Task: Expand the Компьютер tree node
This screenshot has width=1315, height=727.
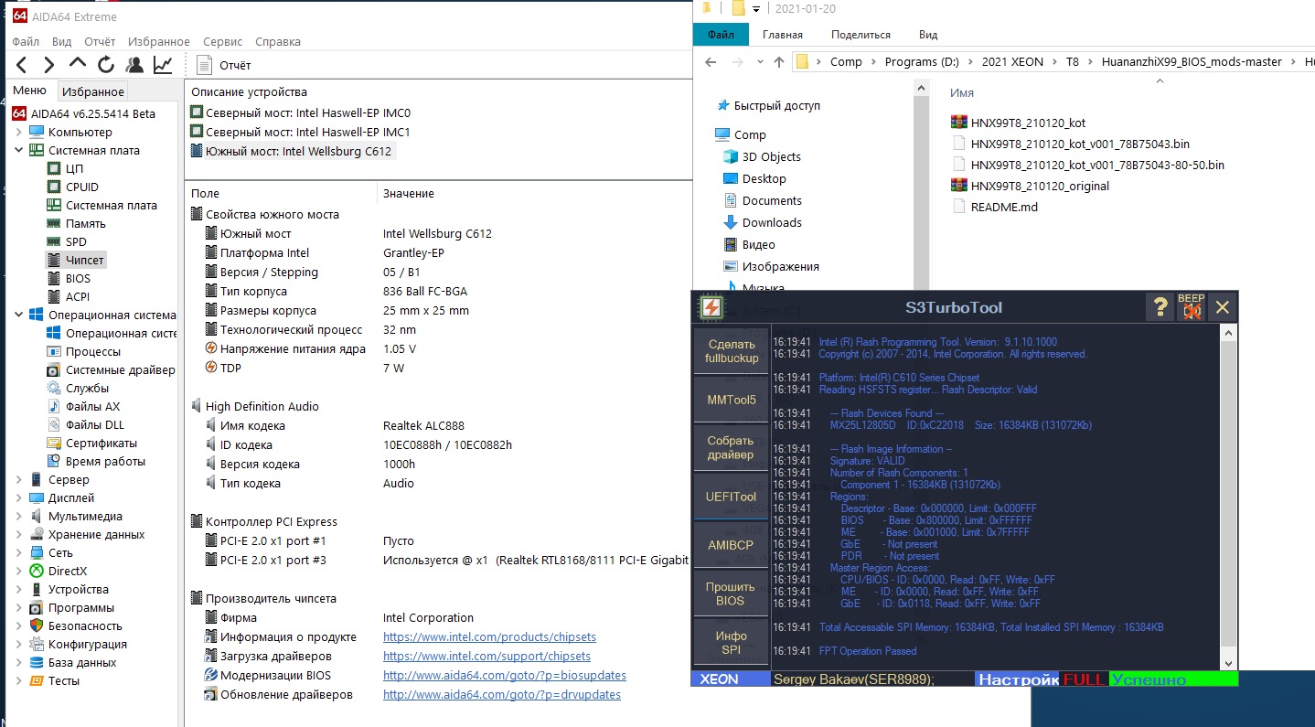Action: pyautogui.click(x=19, y=132)
